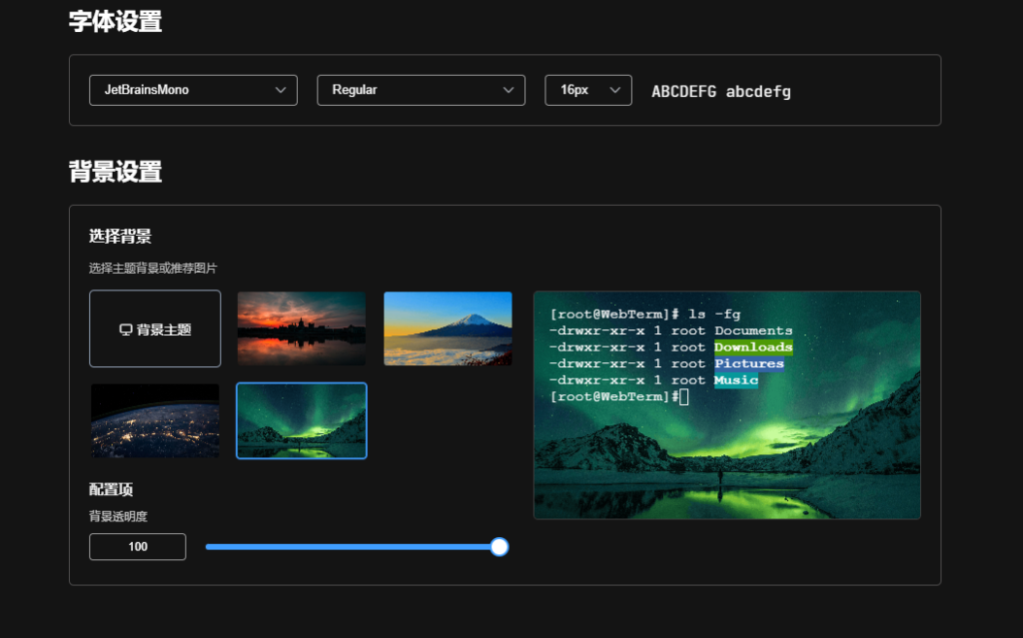The image size is (1023, 638).
Task: Click the monitor icon in 背景主题 button
Action: [126, 329]
